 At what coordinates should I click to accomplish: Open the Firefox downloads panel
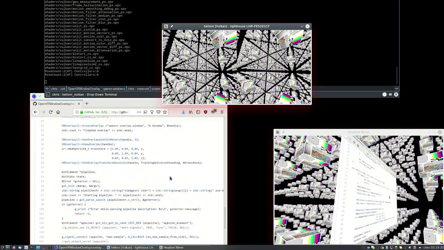tap(183, 112)
